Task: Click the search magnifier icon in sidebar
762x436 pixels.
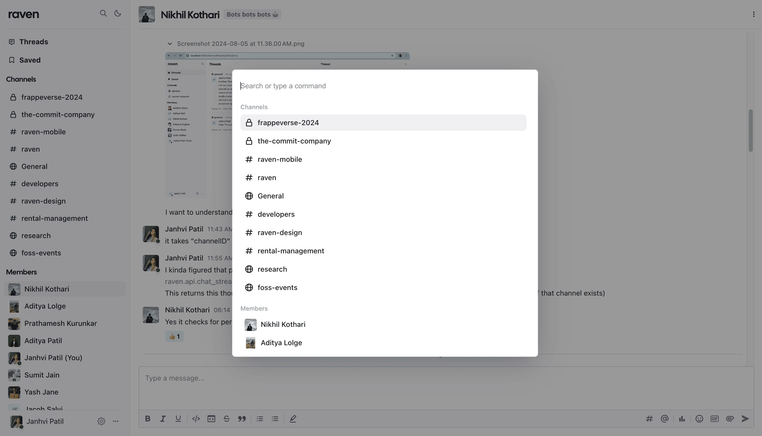Action: (x=103, y=13)
